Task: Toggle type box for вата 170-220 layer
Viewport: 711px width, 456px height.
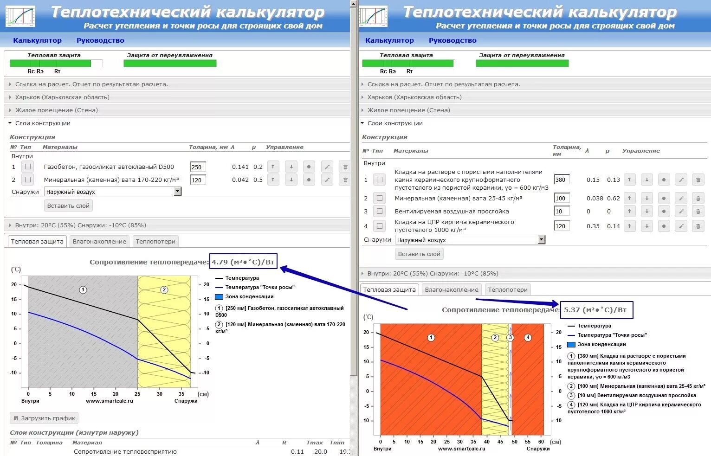Action: pos(28,180)
